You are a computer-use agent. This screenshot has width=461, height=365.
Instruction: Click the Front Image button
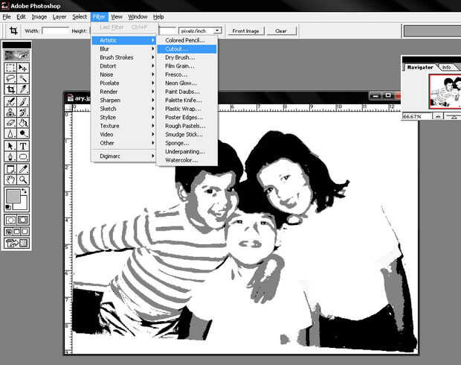coord(245,31)
